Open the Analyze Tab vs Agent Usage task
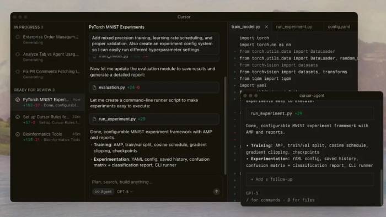386x217 pixels. (47, 57)
